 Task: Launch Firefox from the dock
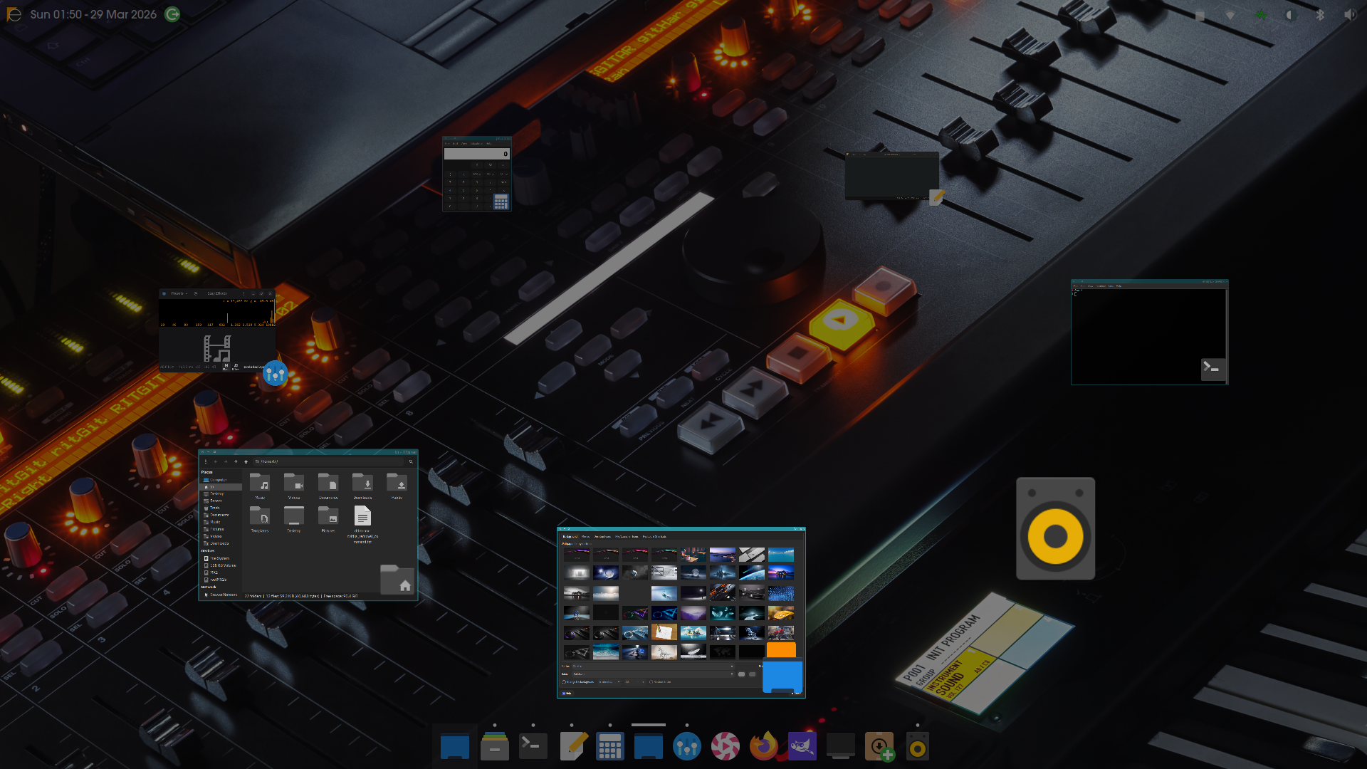pos(763,747)
